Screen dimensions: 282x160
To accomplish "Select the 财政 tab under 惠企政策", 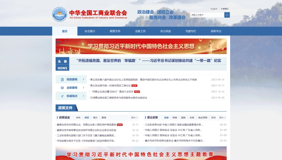I will point(175,118).
